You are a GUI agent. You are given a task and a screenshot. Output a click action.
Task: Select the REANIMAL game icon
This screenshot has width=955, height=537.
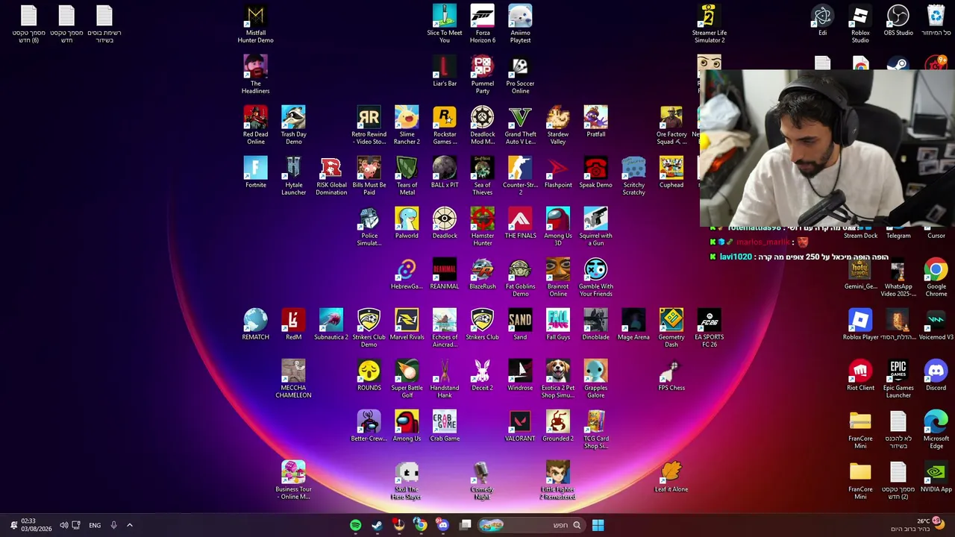click(445, 274)
